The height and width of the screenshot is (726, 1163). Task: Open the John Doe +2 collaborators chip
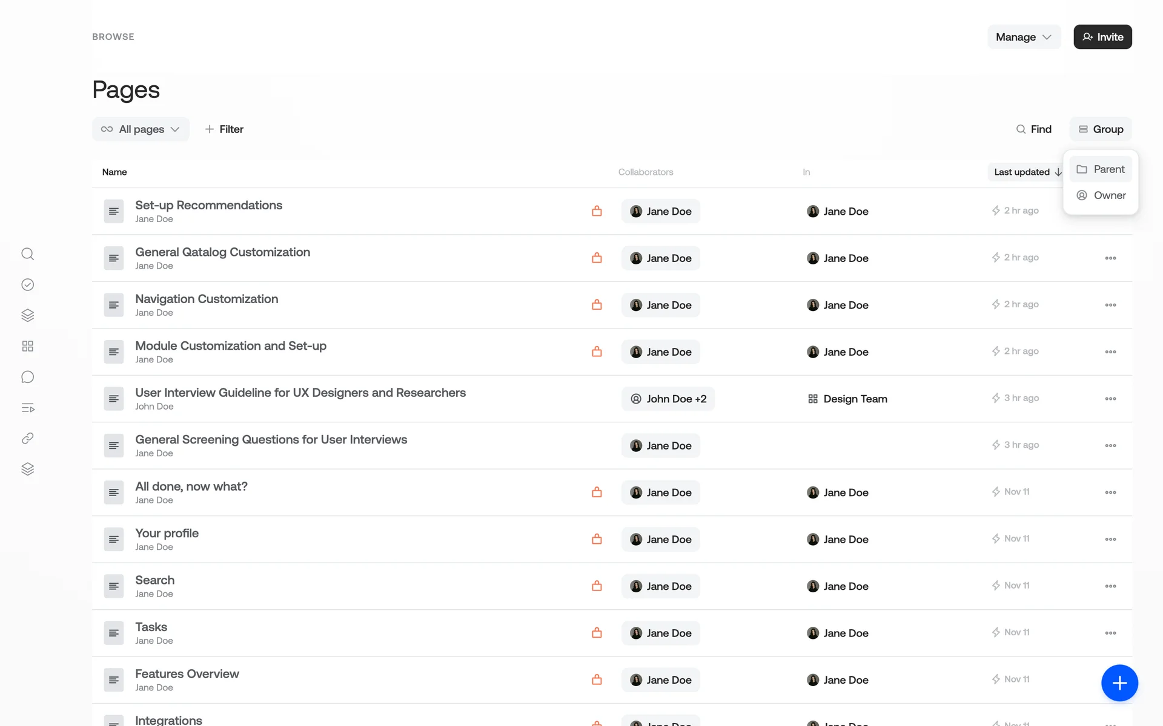668,399
